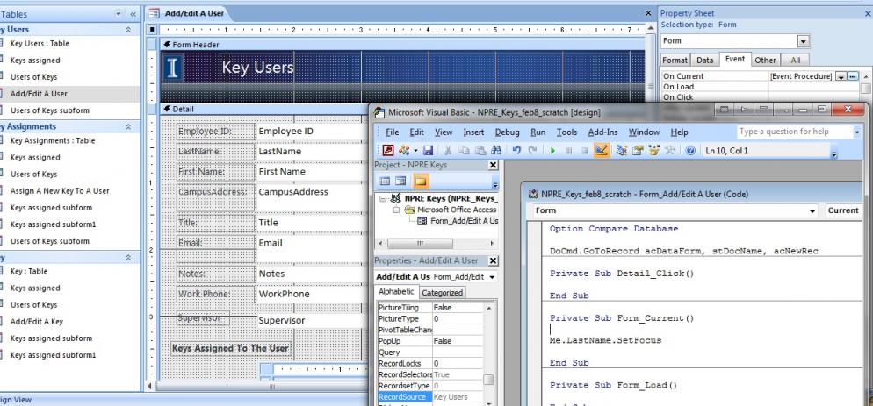Click the Toolbox icon in VBA toolbar
Screen dimensions: 873x406
tap(670, 150)
